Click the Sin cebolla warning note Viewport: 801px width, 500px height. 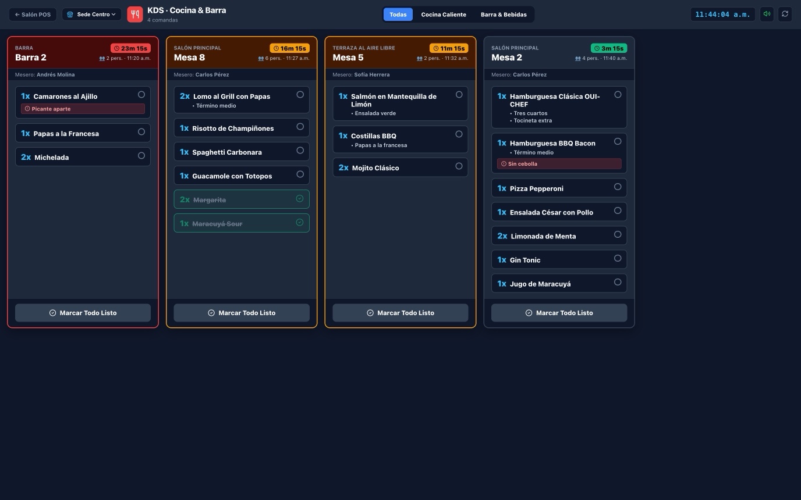pyautogui.click(x=559, y=164)
